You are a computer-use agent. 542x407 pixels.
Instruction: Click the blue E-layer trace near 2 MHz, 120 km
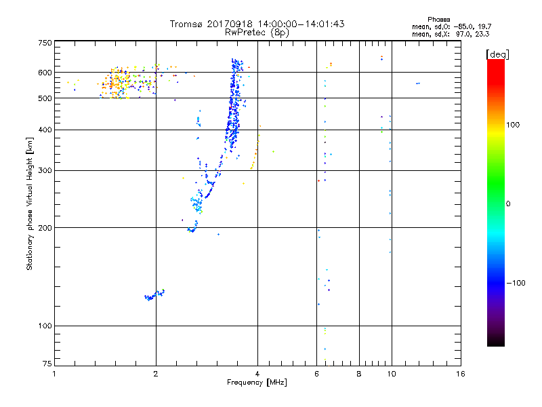[154, 295]
